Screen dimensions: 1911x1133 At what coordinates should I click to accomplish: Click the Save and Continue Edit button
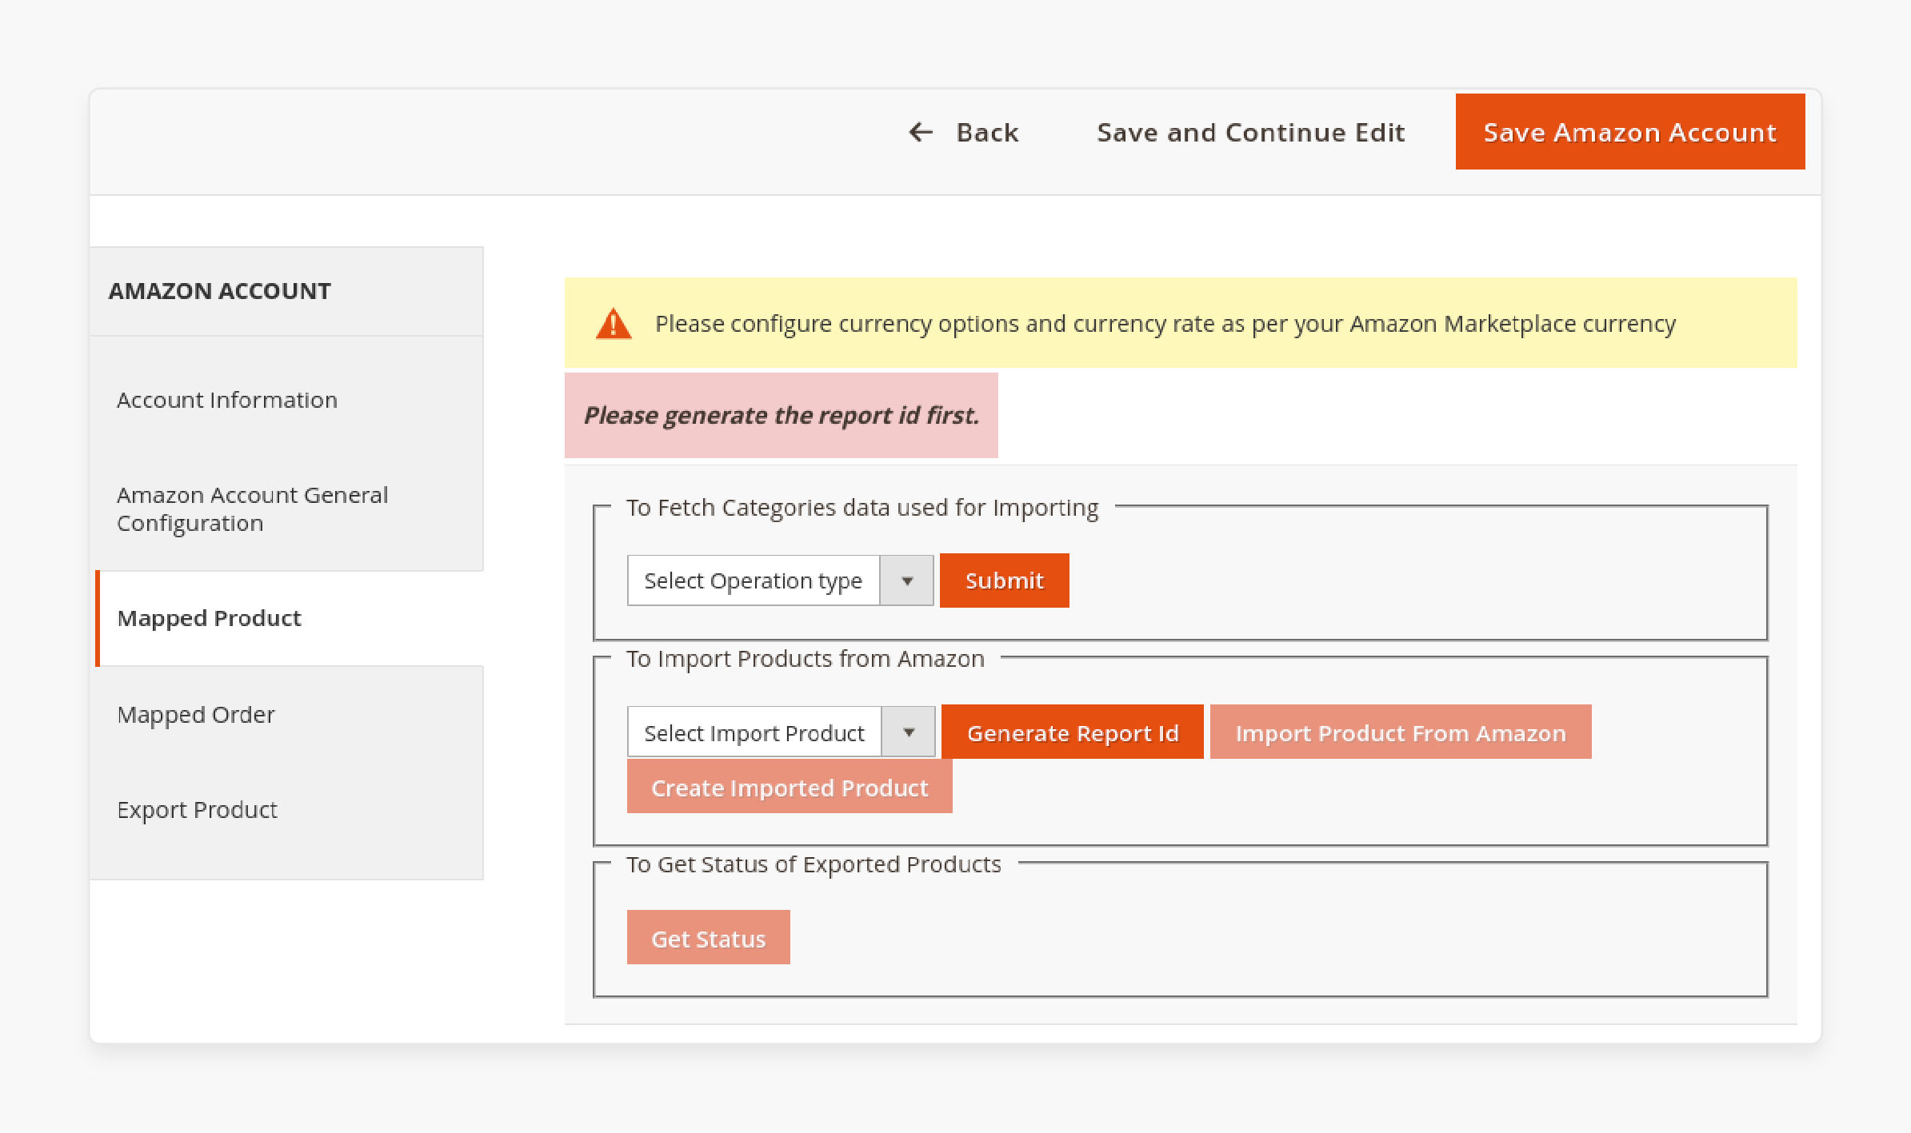(x=1250, y=132)
